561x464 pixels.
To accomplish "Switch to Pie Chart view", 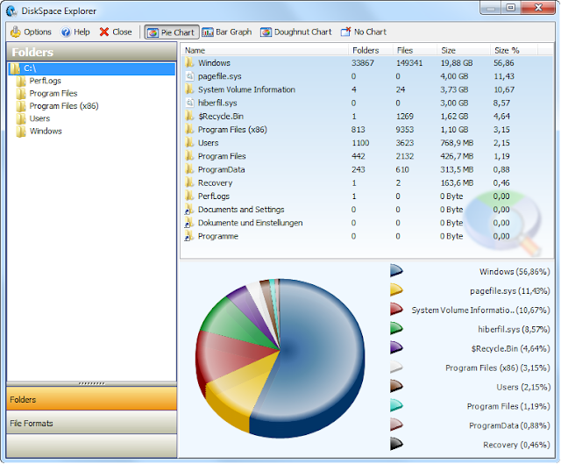I will click(172, 32).
